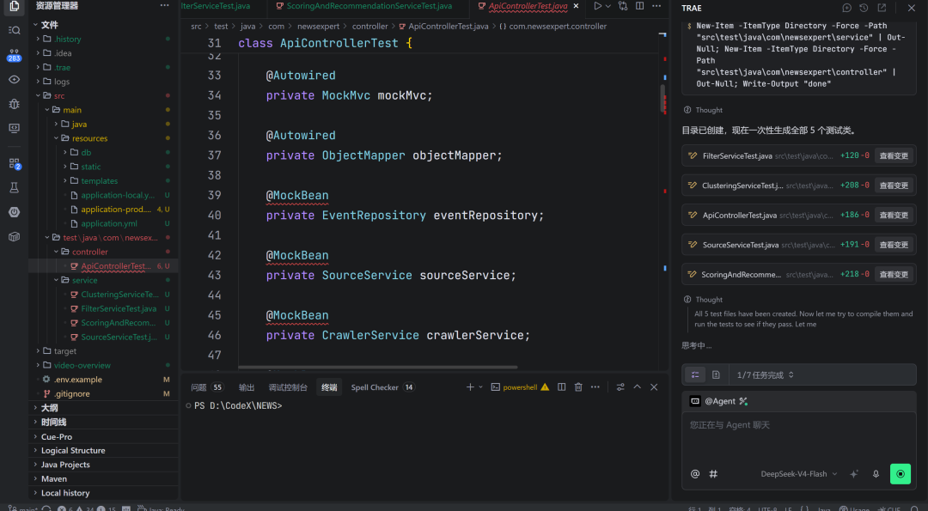Open ScoringAndRecommendationServiceTest.java tab
The width and height of the screenshot is (928, 511).
click(x=368, y=6)
